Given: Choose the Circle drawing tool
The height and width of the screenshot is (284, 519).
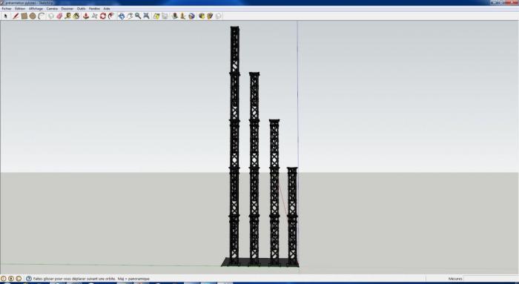Looking at the screenshot, I should 33,16.
